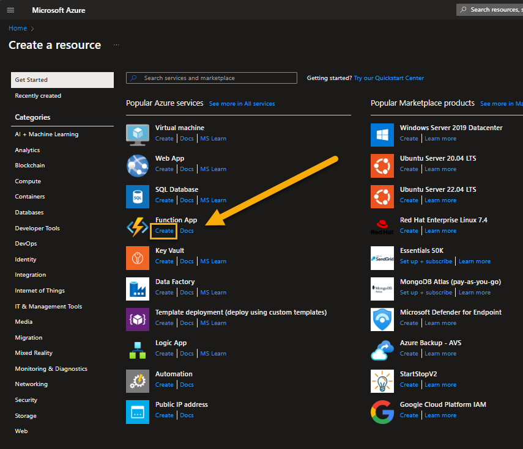
Task: Select the Get Started tab
Action: point(62,80)
